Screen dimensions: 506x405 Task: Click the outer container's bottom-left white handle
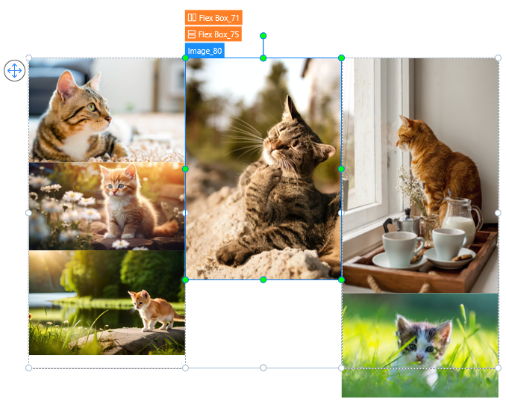(29, 368)
